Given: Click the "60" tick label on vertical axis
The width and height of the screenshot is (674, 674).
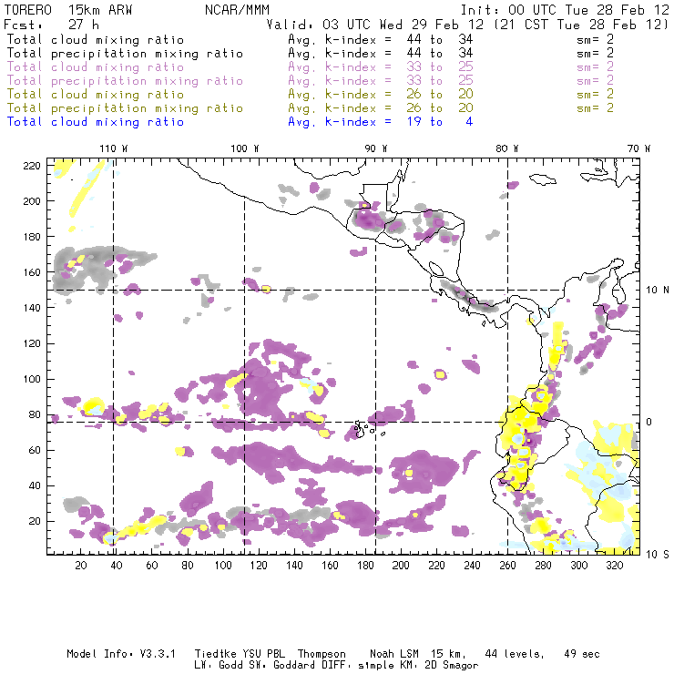Looking at the screenshot, I should coord(35,451).
